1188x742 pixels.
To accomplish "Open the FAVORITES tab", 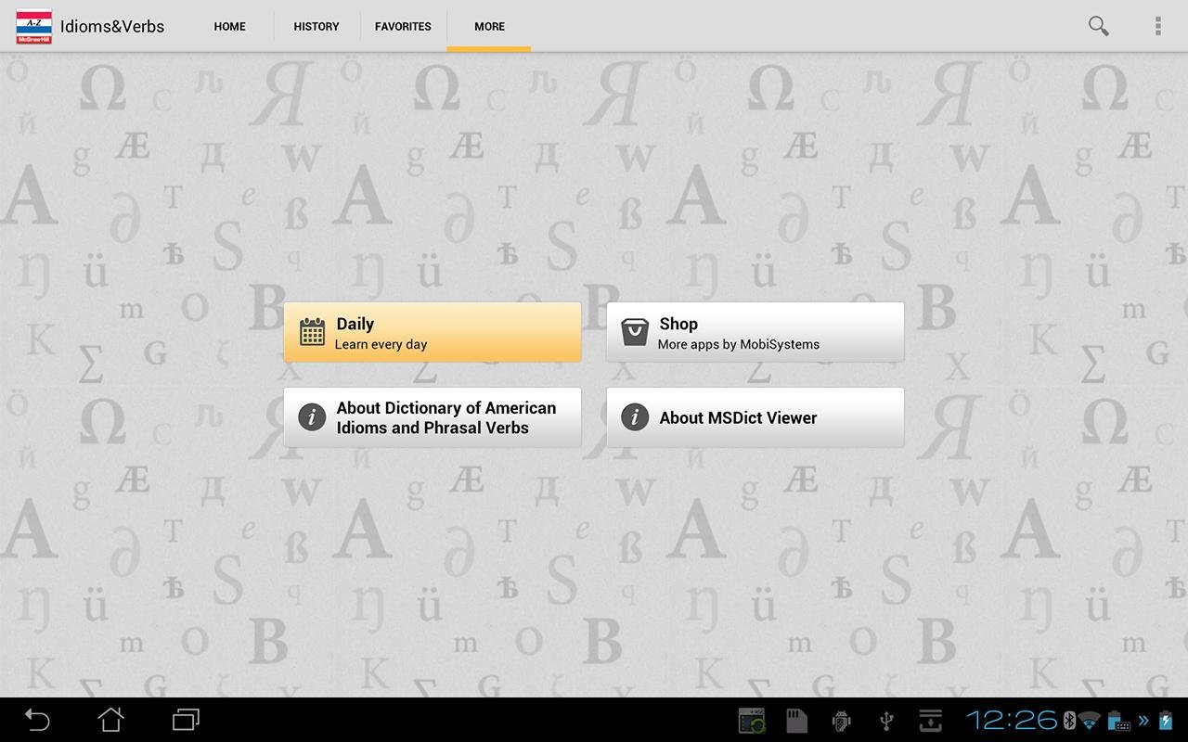I will coord(403,26).
